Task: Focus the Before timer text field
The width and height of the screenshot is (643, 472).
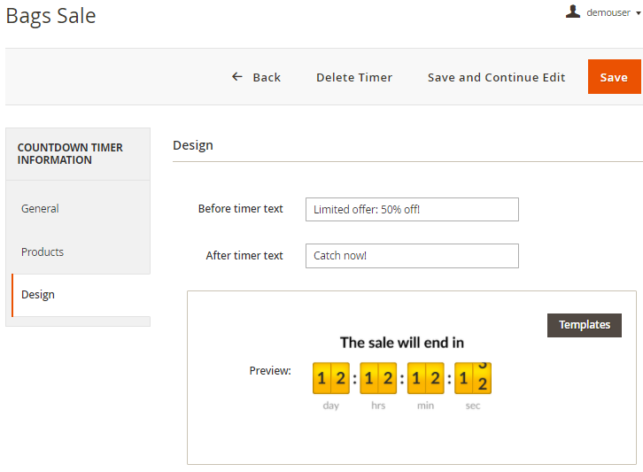Action: [412, 210]
